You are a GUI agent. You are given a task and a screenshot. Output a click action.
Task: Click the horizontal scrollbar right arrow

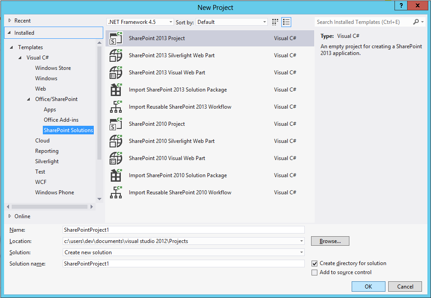[x=92, y=206]
